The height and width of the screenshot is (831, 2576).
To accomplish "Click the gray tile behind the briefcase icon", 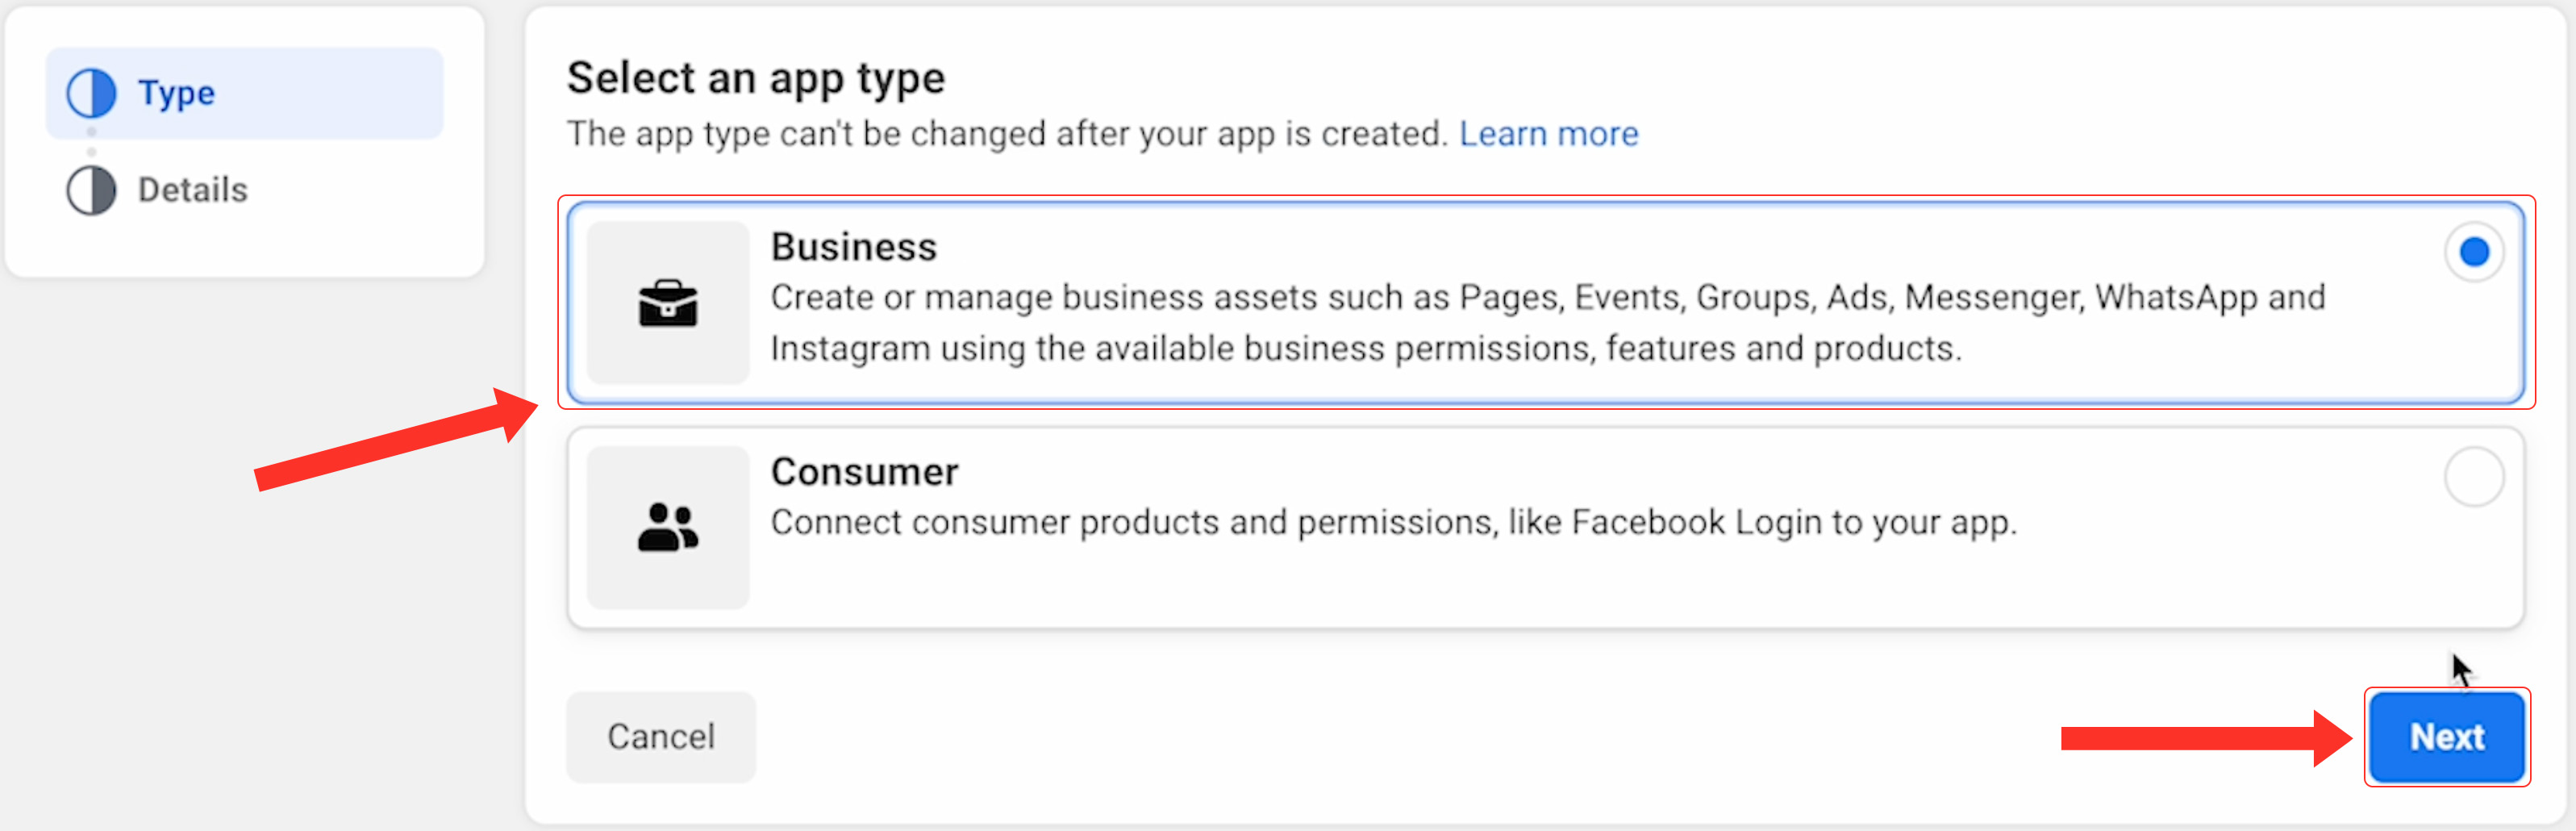I will (x=668, y=303).
